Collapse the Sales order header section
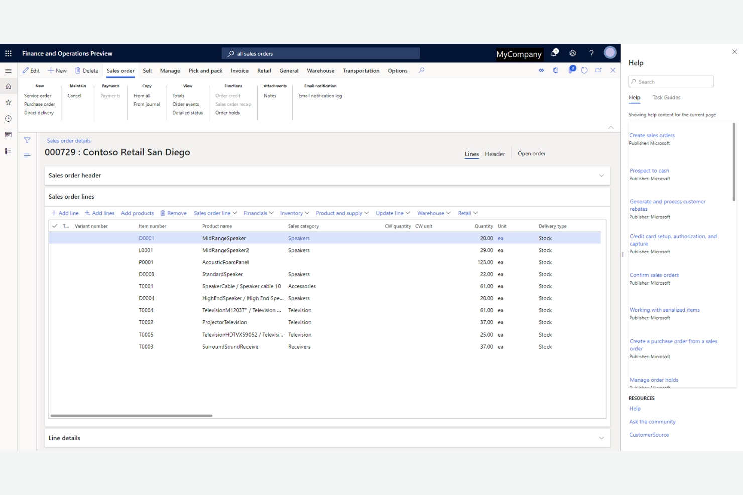 pyautogui.click(x=601, y=175)
